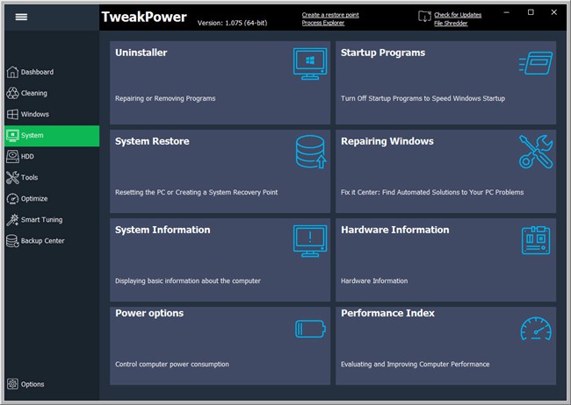
Task: Click the Cleaning recycle icon
Action: 12,93
